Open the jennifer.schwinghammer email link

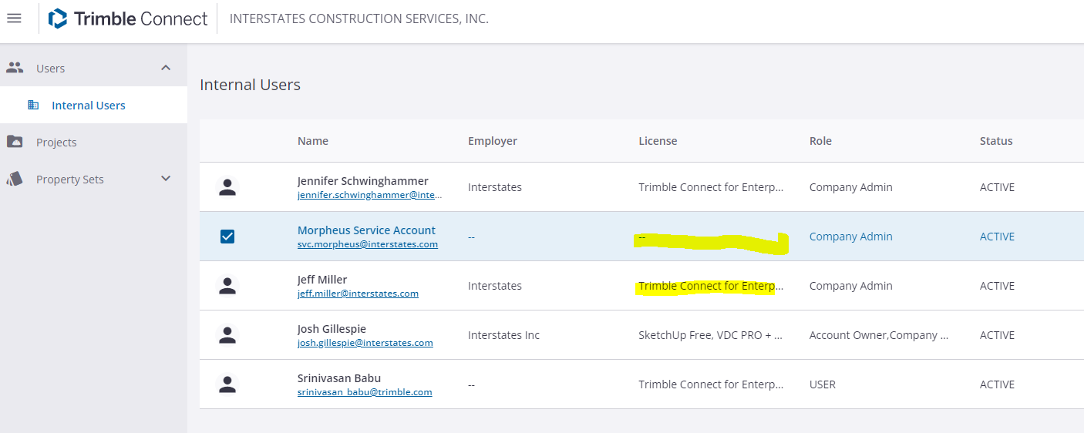[370, 195]
